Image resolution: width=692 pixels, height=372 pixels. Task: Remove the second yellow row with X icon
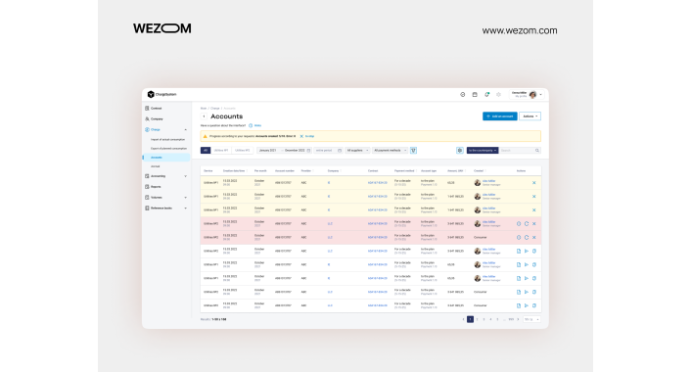pyautogui.click(x=534, y=197)
